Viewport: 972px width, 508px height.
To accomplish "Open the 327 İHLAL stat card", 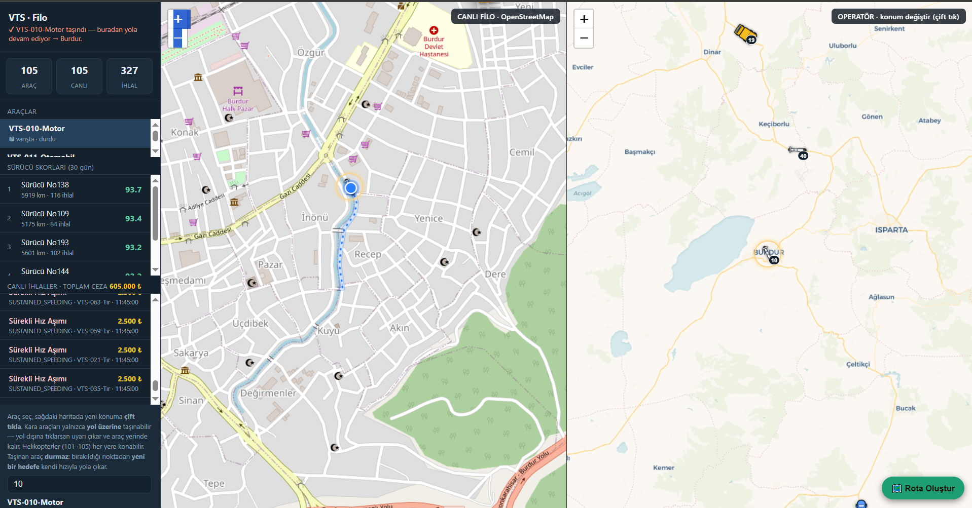I will [129, 76].
